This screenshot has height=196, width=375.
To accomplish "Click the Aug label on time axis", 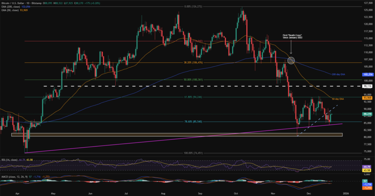I will tap(163, 193).
